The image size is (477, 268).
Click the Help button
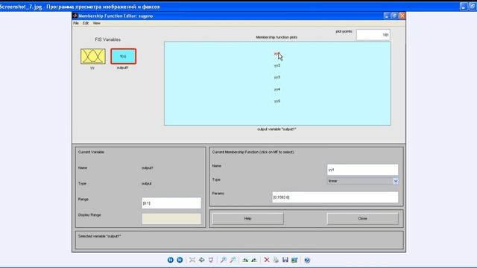247,218
